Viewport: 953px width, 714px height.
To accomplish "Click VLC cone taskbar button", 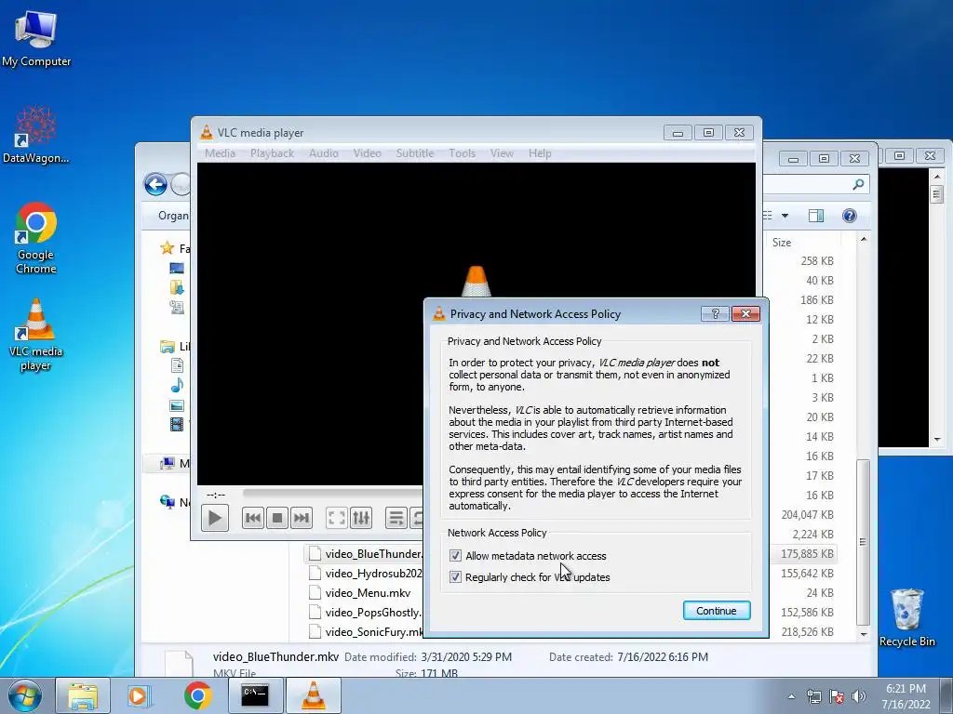I will click(x=314, y=695).
